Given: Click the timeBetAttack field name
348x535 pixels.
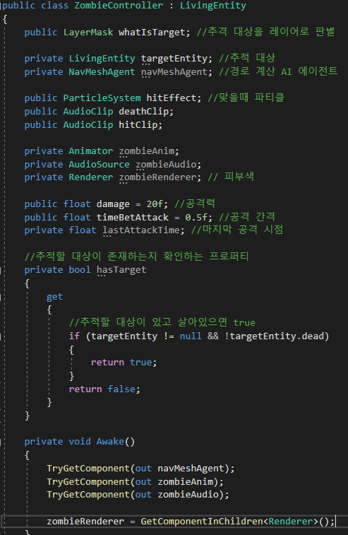Looking at the screenshot, I should [x=133, y=218].
